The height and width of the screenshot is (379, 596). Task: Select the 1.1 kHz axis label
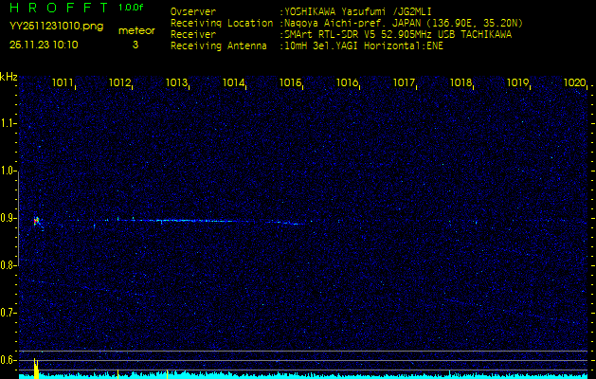click(x=9, y=123)
